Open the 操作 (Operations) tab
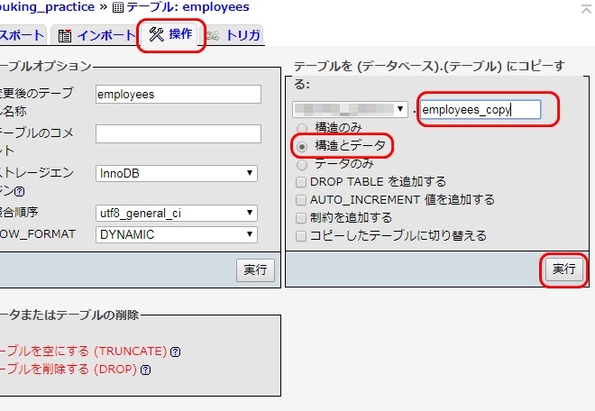The height and width of the screenshot is (411, 595). [170, 34]
